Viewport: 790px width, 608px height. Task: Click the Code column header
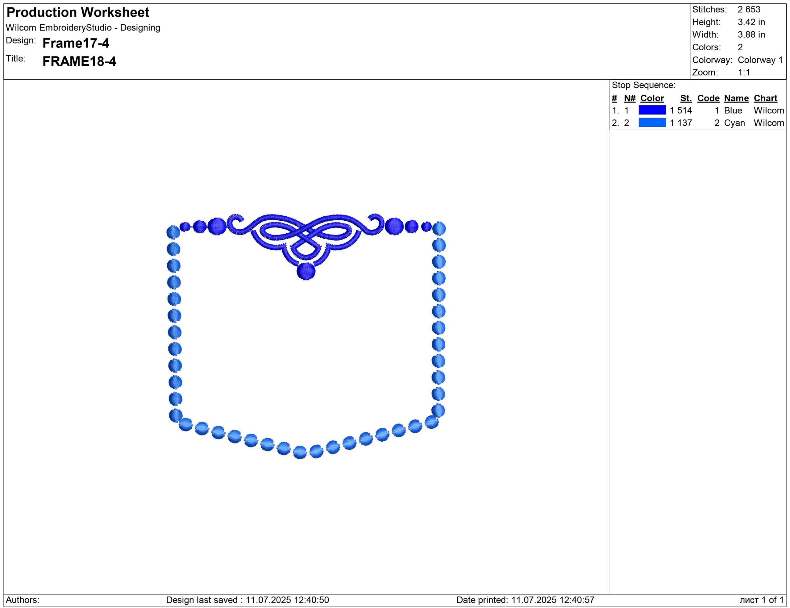(x=708, y=98)
